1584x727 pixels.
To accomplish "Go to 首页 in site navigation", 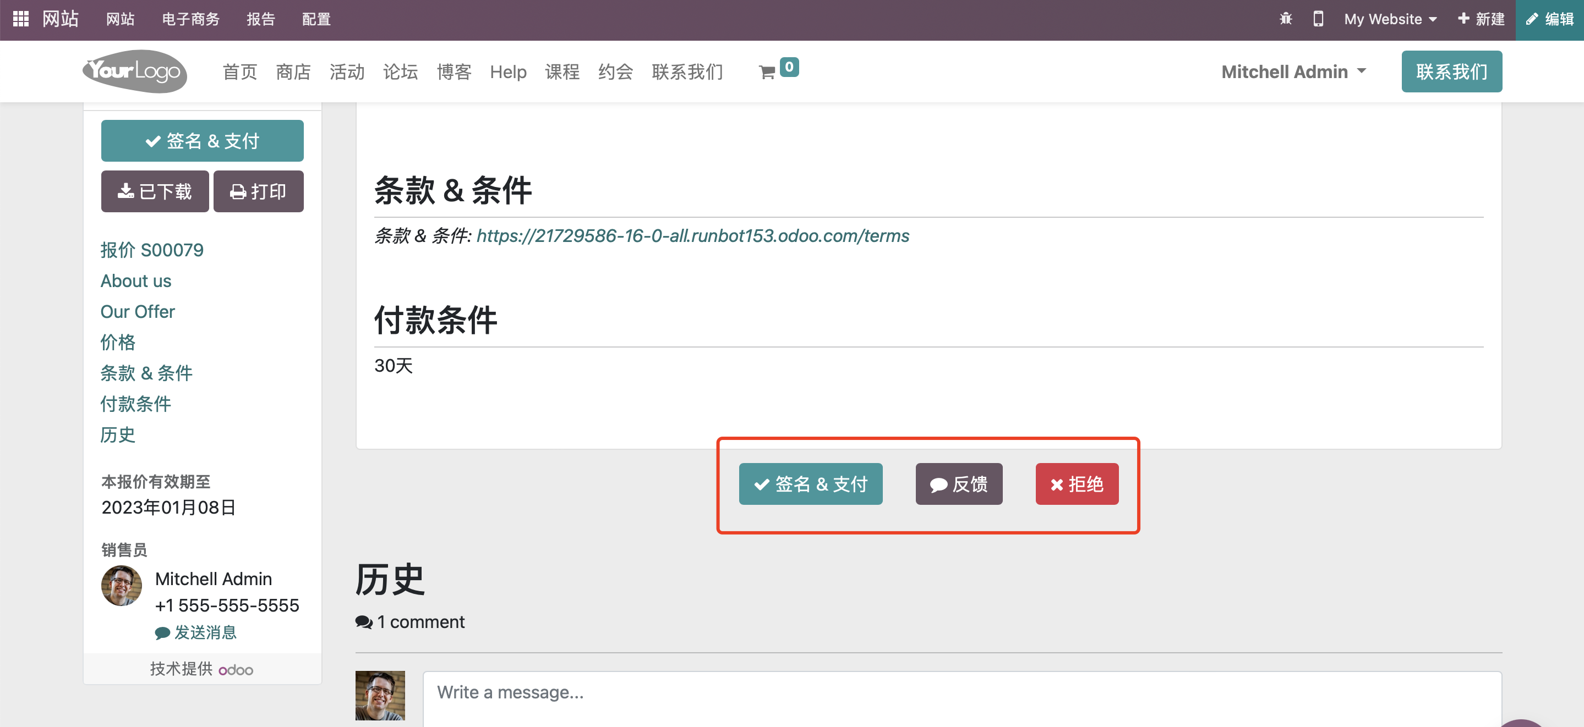I will click(x=240, y=72).
